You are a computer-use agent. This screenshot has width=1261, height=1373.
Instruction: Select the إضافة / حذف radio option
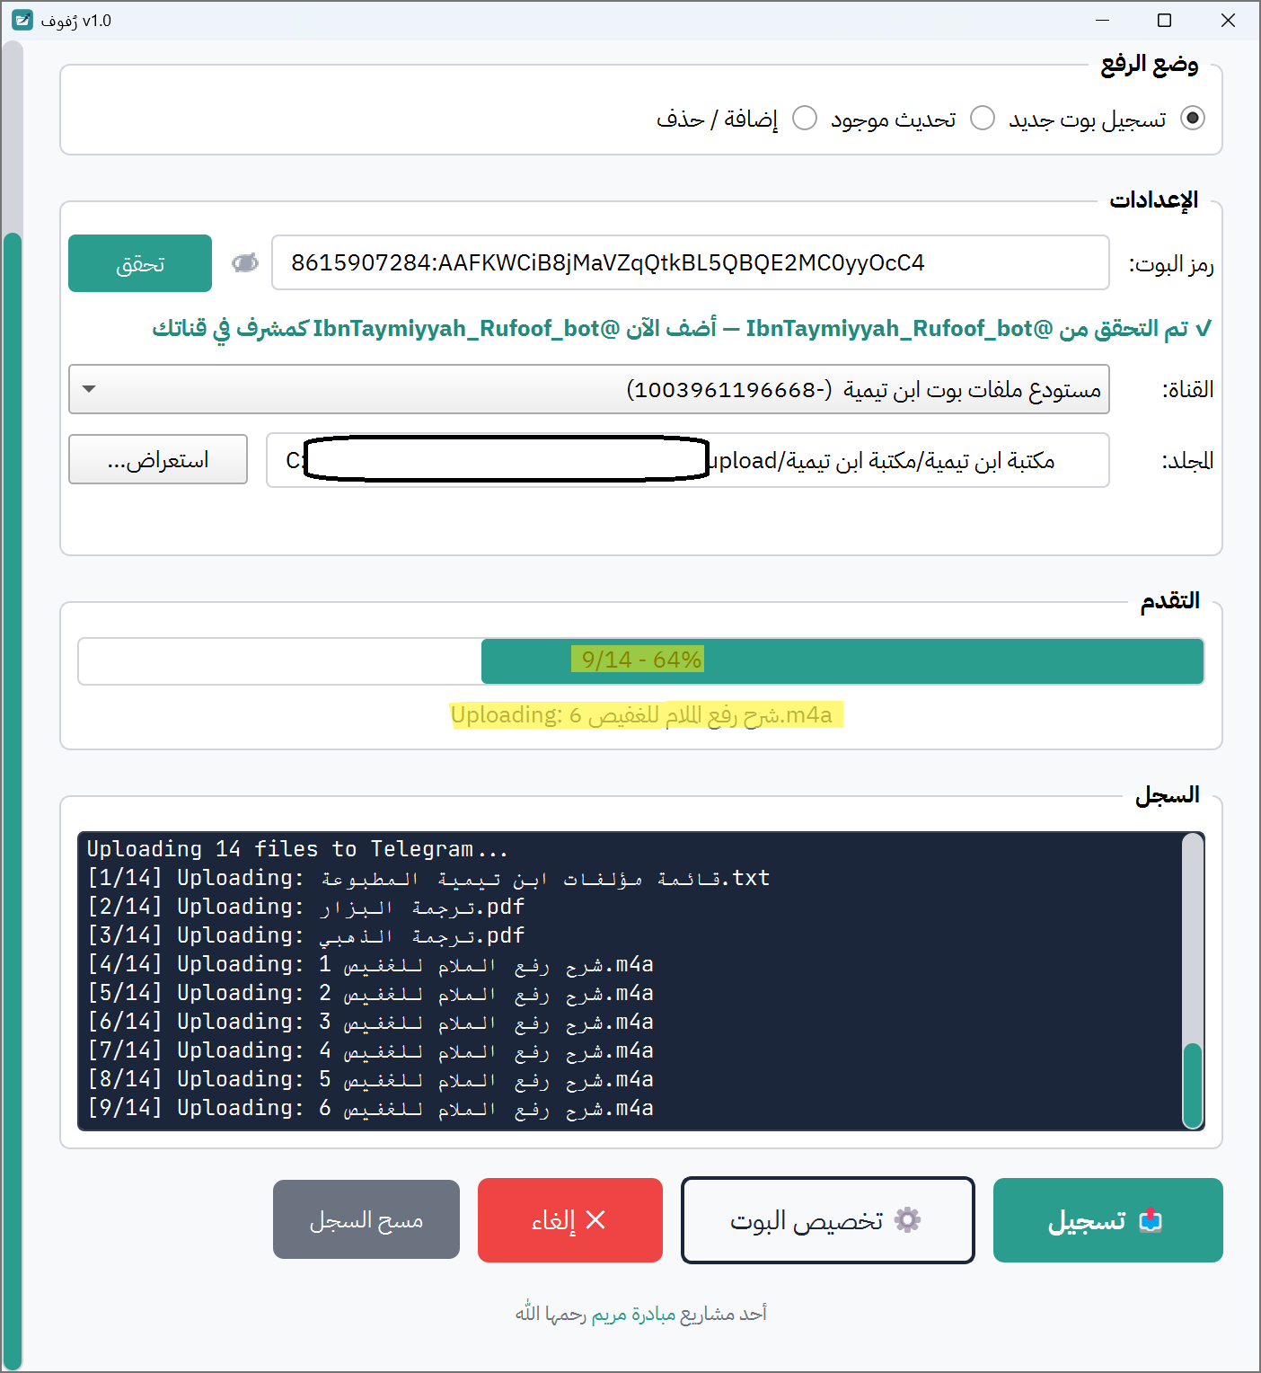pos(805,118)
